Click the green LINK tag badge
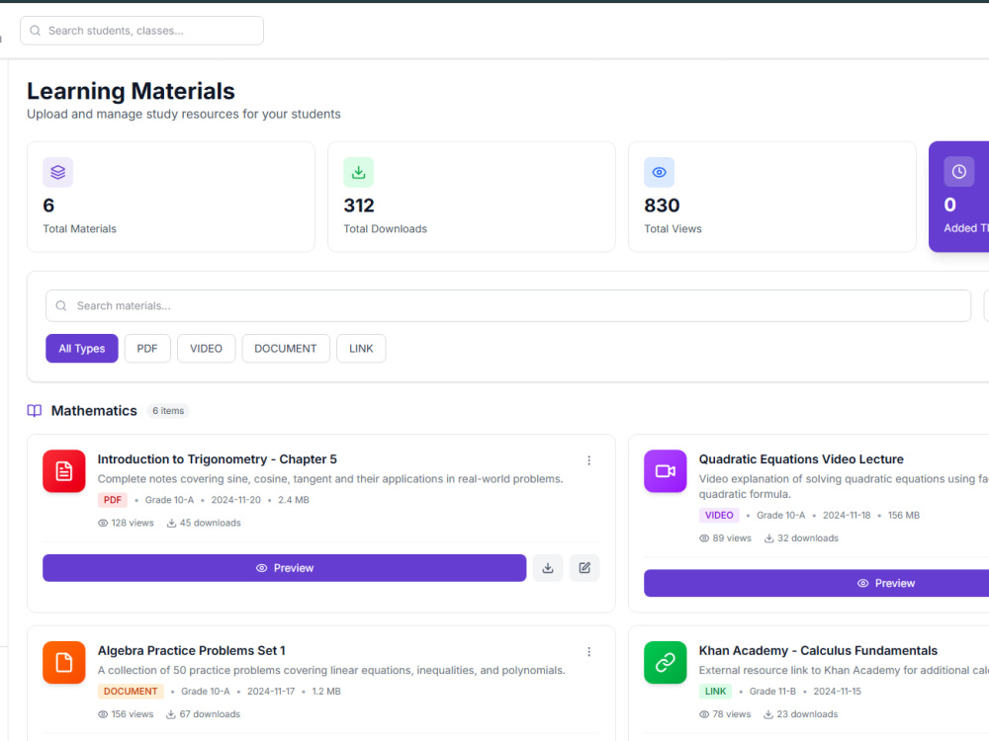The width and height of the screenshot is (989, 741). pos(715,692)
